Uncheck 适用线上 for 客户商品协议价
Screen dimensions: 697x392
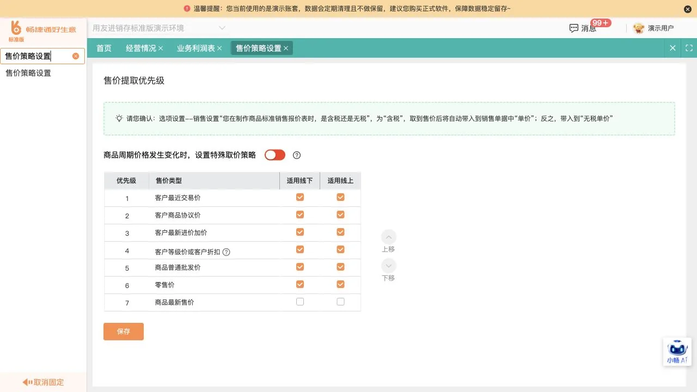tap(340, 215)
